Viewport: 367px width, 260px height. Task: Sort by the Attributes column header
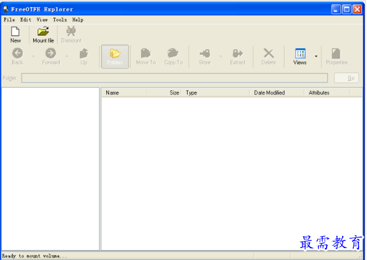(327, 93)
